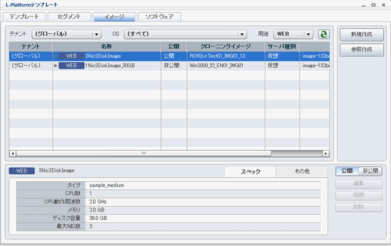The height and width of the screenshot is (246, 391).
Task: Sort by the サーバ種別 column header
Action: coord(282,46)
